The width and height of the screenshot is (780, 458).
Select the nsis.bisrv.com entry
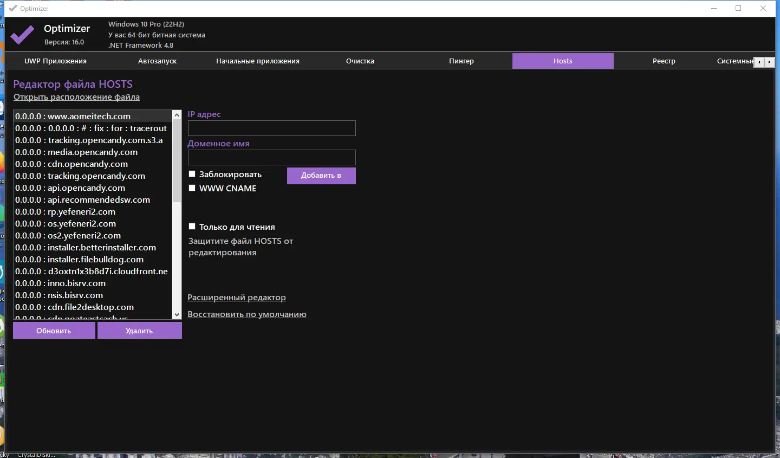click(93, 295)
